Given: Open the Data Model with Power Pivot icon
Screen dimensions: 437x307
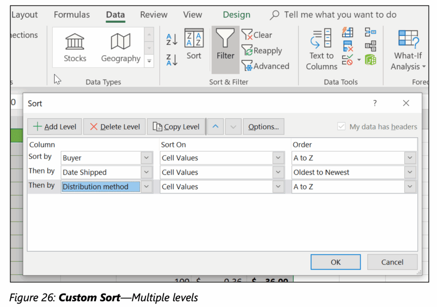Looking at the screenshot, I should (370, 60).
